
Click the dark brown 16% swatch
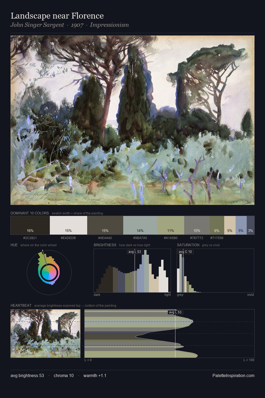tap(30, 225)
